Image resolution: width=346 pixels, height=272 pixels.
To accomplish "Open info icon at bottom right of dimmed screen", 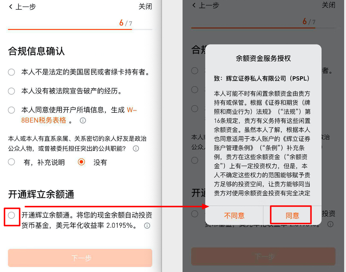I will 330,224.
